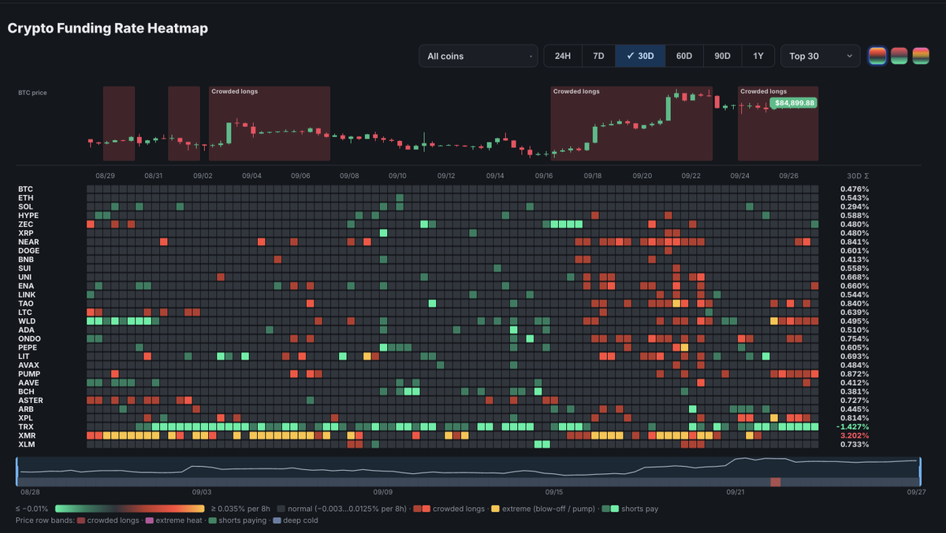Select the SOL row label
This screenshot has width=946, height=533.
click(x=25, y=206)
